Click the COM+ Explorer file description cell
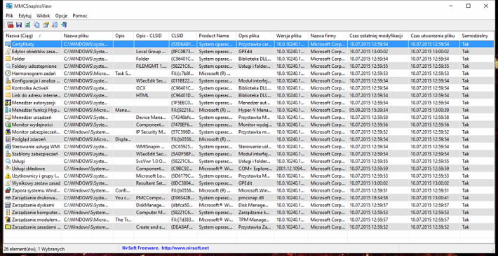This screenshot has height=256, width=498. [255, 169]
